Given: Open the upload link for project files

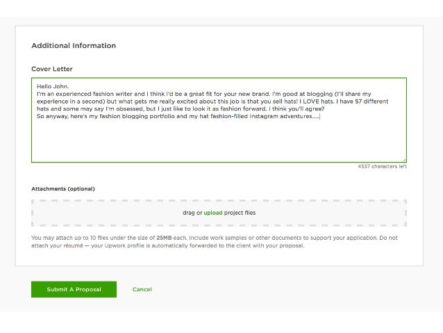Looking at the screenshot, I should coord(213,213).
